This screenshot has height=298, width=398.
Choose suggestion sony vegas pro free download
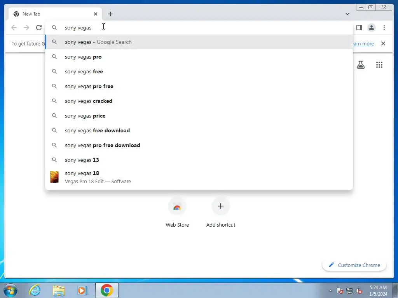[x=199, y=145]
